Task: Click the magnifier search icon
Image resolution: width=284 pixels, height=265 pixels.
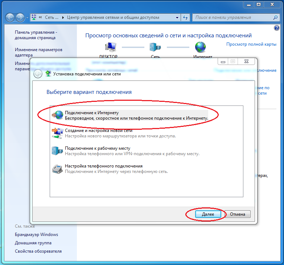Action: [276, 17]
